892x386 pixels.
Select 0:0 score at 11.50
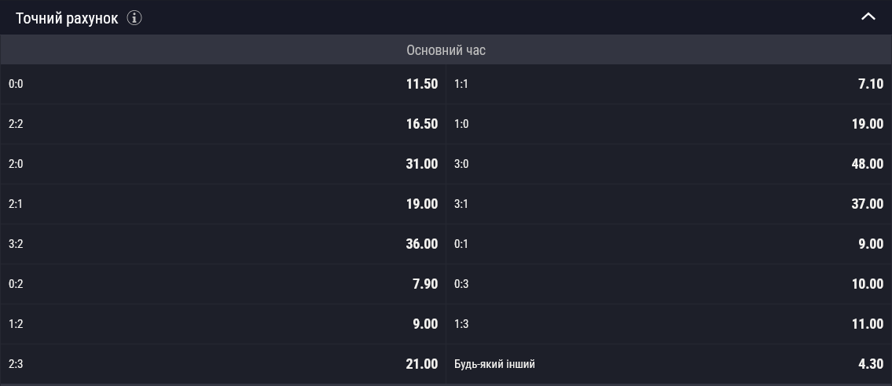point(223,84)
